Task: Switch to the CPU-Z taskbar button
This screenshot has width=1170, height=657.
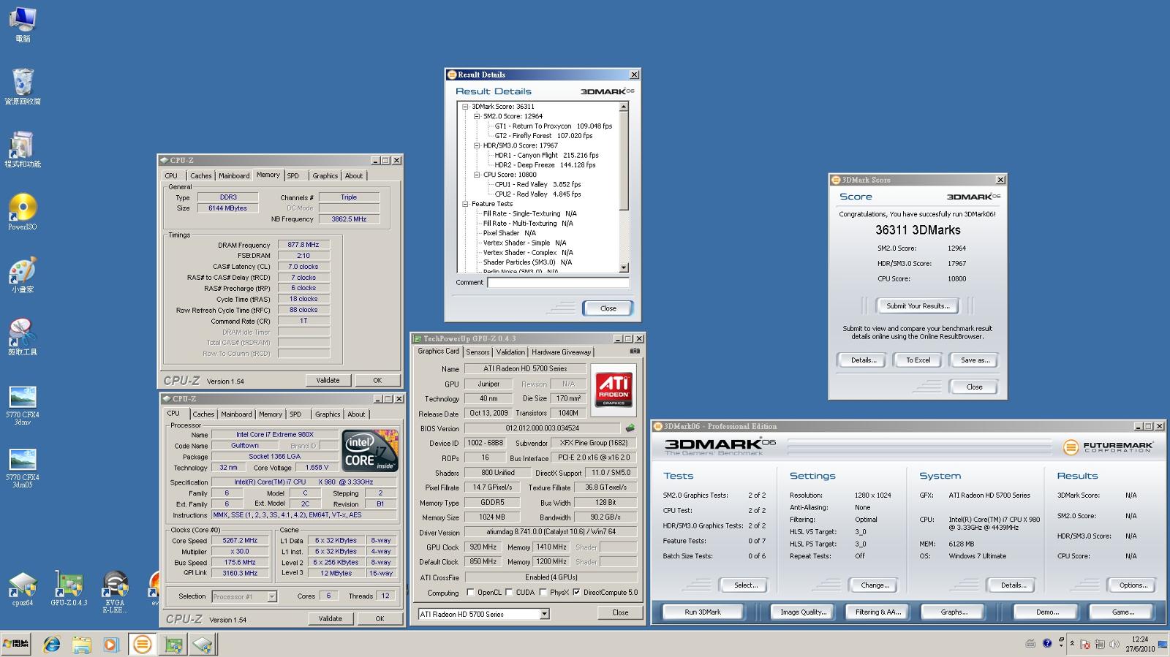Action: (x=203, y=645)
